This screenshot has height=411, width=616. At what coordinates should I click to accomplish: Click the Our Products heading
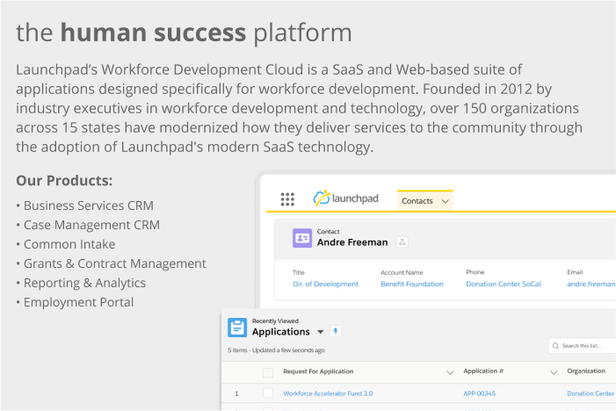(x=64, y=181)
